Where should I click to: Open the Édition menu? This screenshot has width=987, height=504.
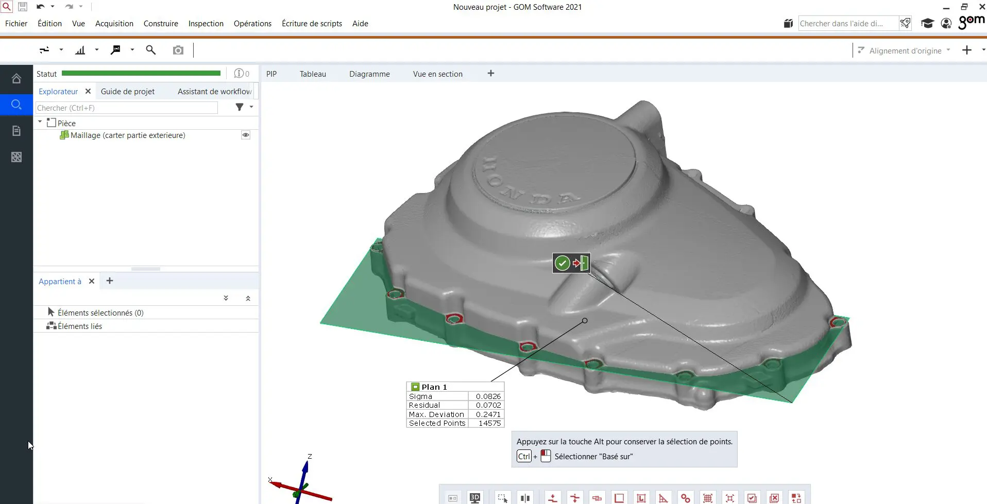pos(49,24)
